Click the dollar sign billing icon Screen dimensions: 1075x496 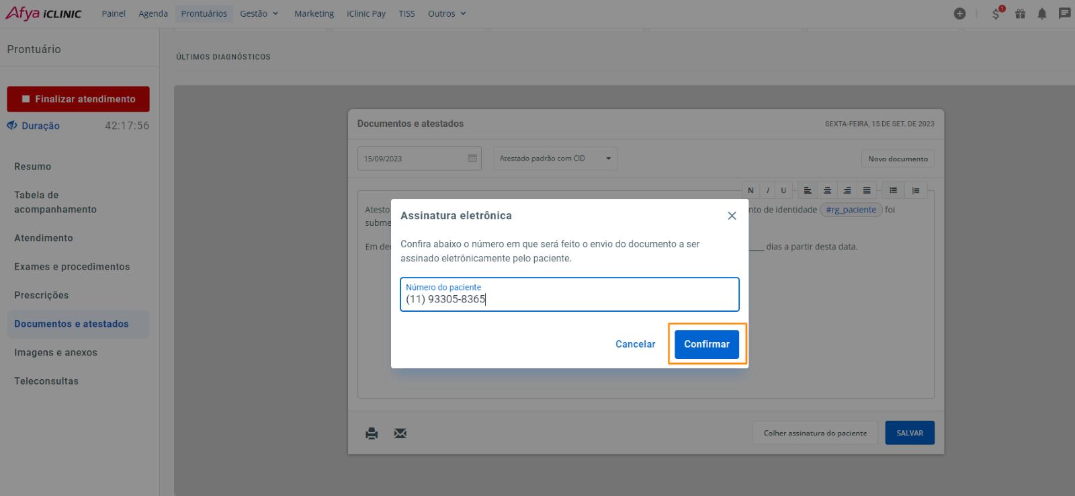pyautogui.click(x=996, y=13)
